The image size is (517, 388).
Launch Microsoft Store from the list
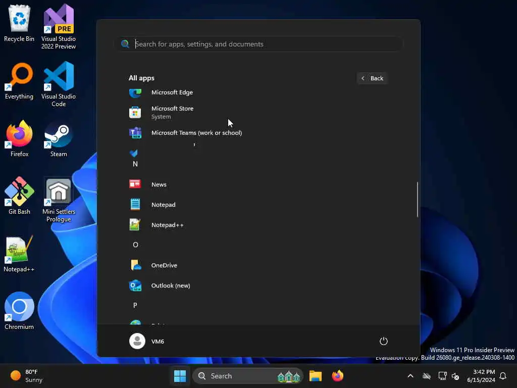[258, 112]
